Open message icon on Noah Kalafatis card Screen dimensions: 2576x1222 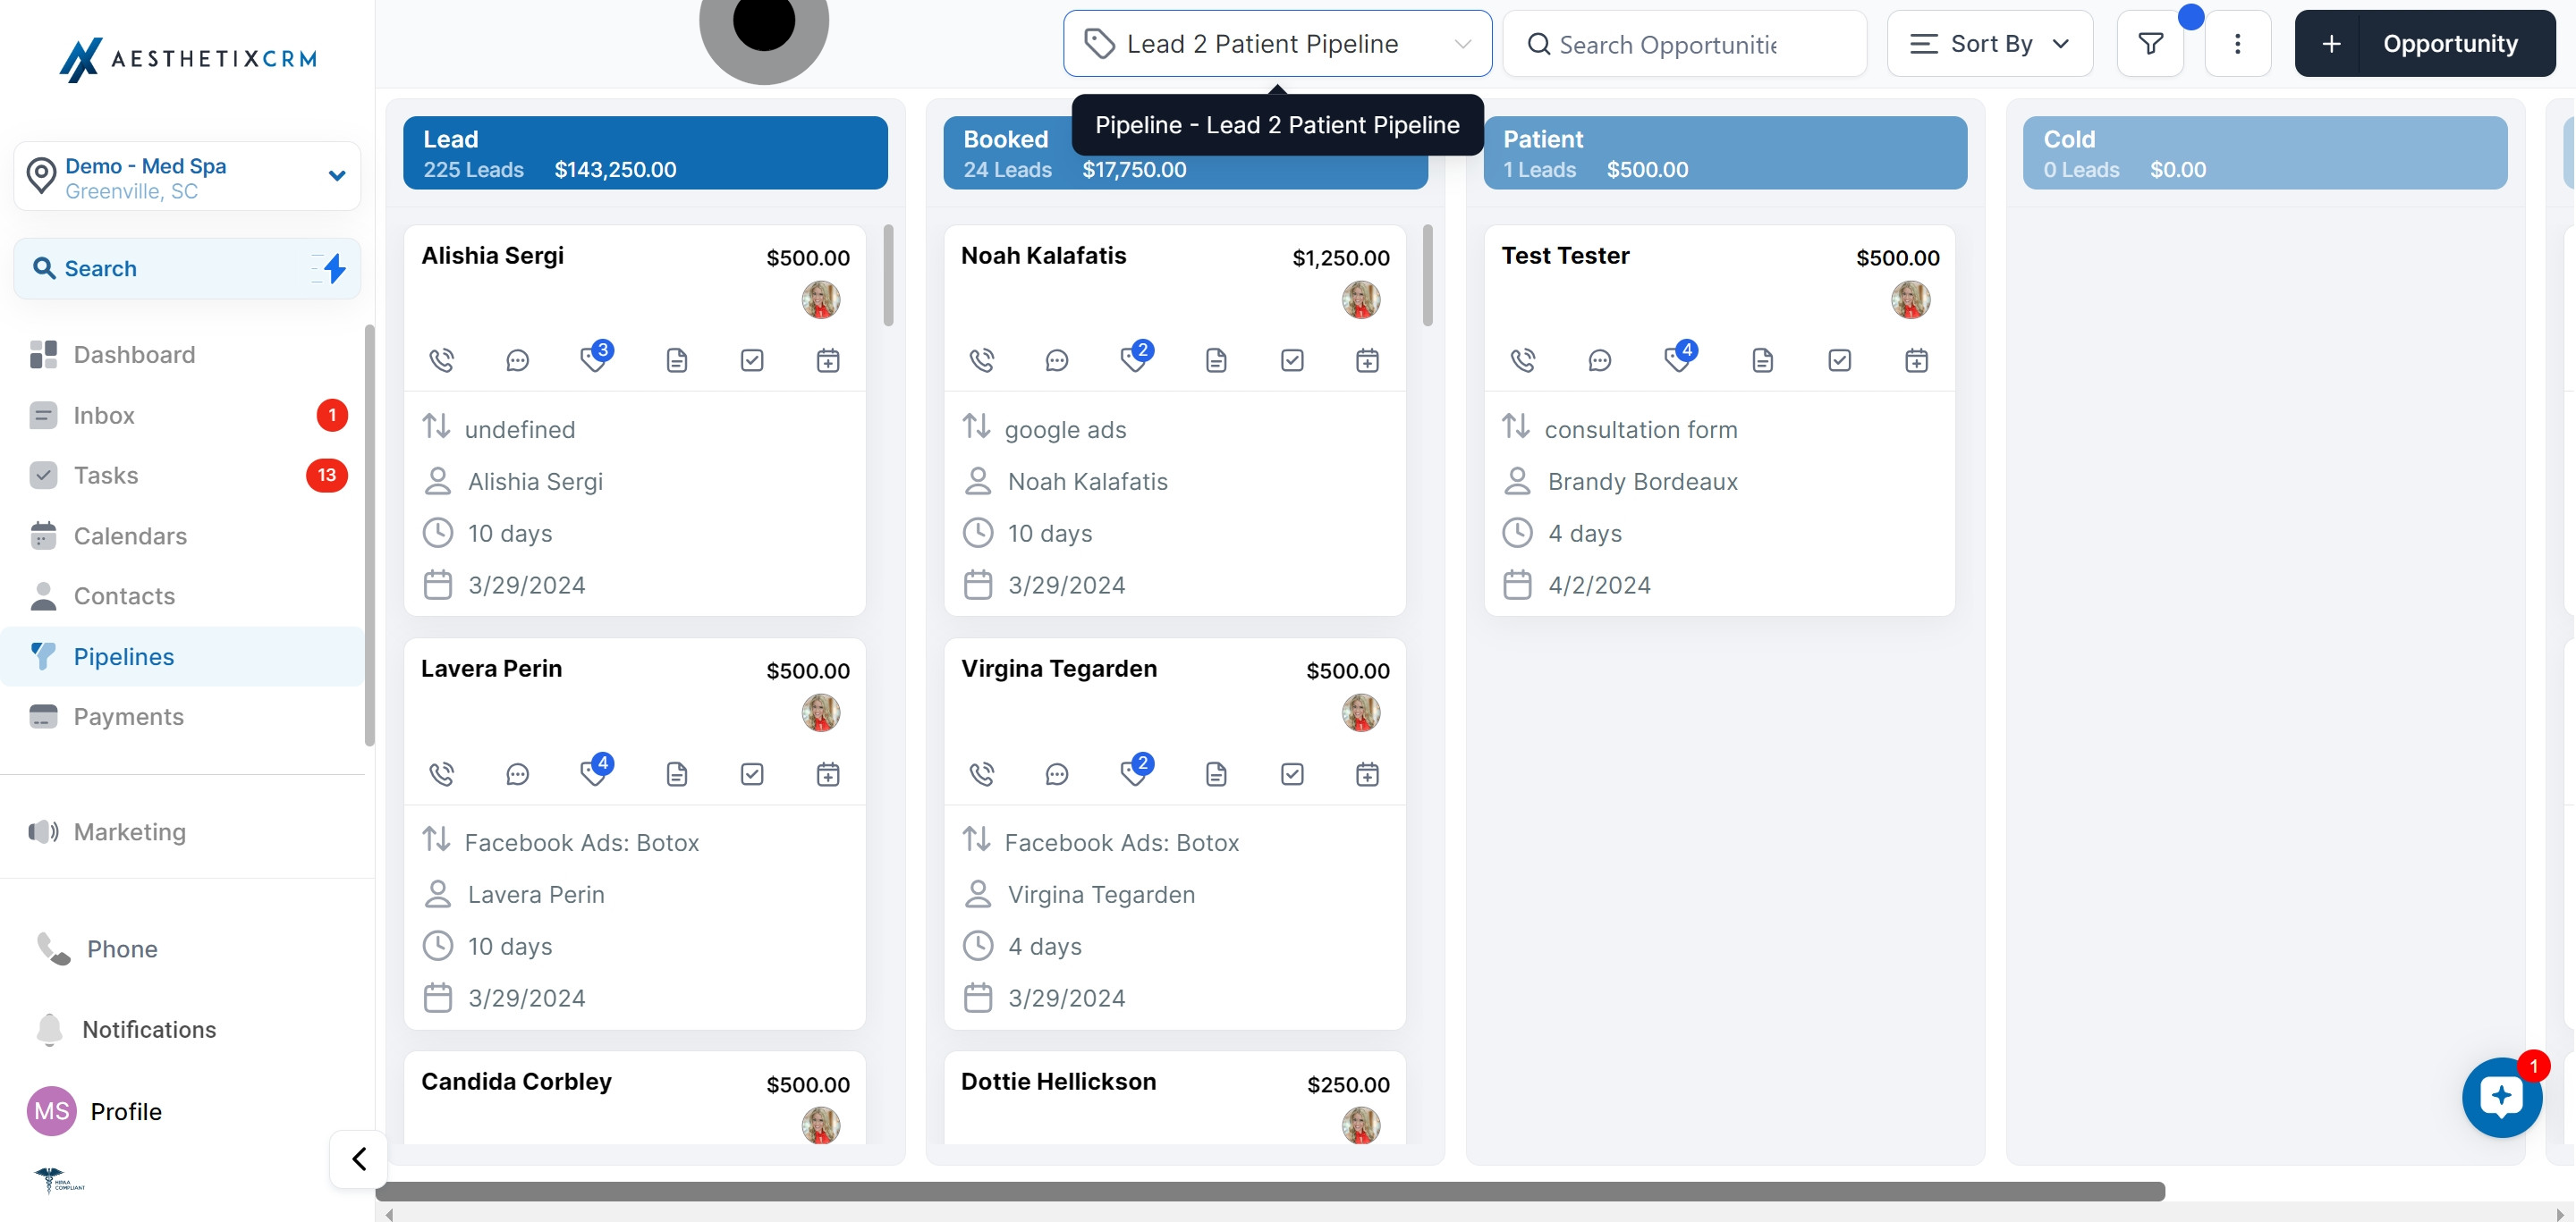pos(1056,359)
